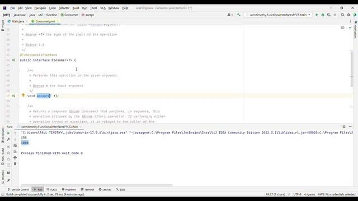Click the inspections checkmark widget
The image size is (358, 201).
(350, 27)
